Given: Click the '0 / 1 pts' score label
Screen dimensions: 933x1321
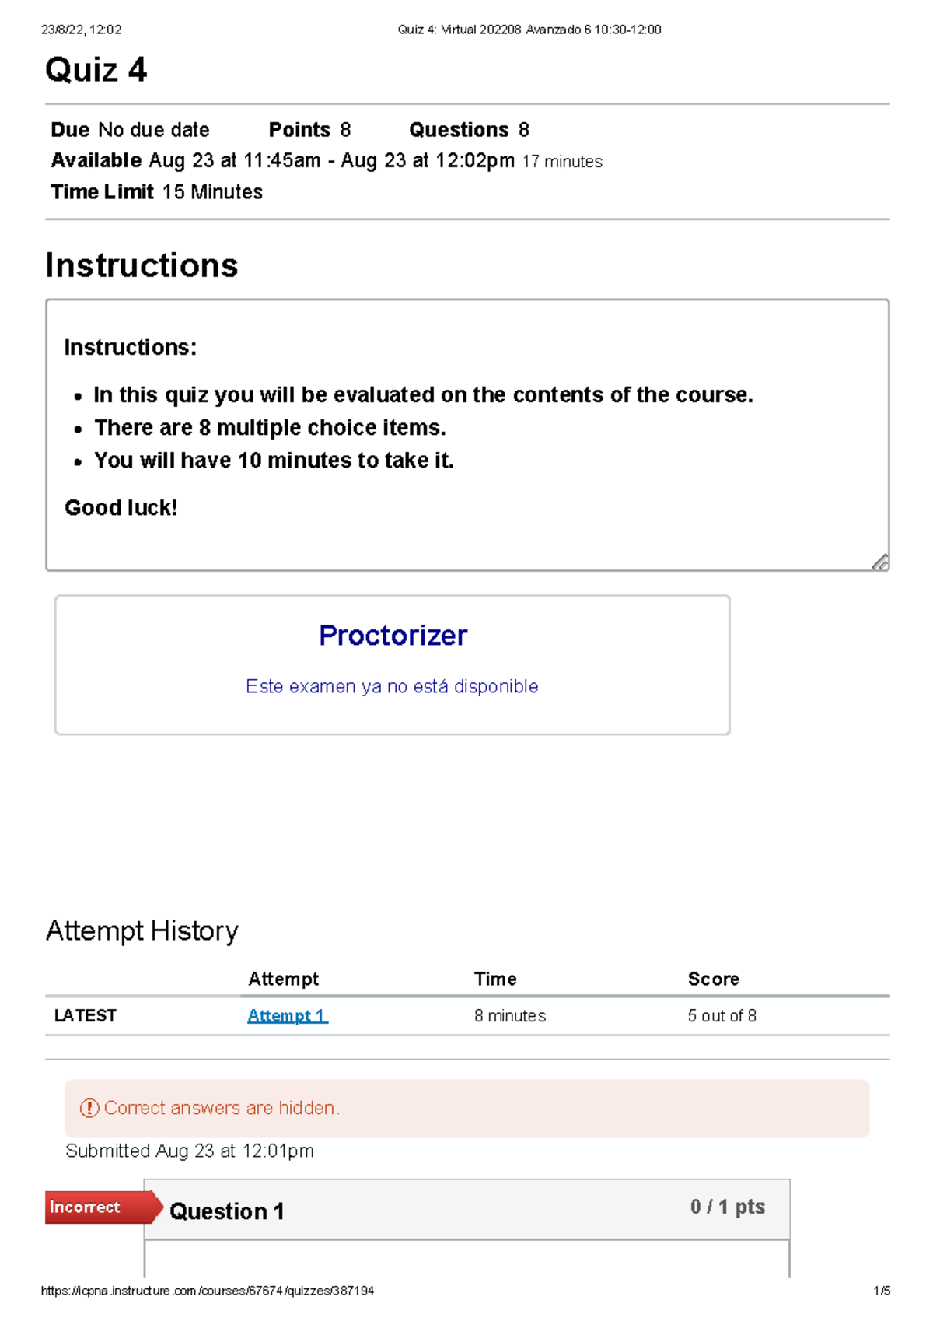Looking at the screenshot, I should pos(728,1207).
